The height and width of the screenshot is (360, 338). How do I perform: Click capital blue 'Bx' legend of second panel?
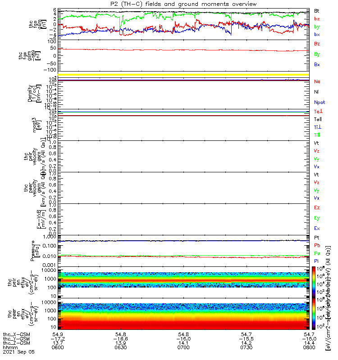pos(317,64)
